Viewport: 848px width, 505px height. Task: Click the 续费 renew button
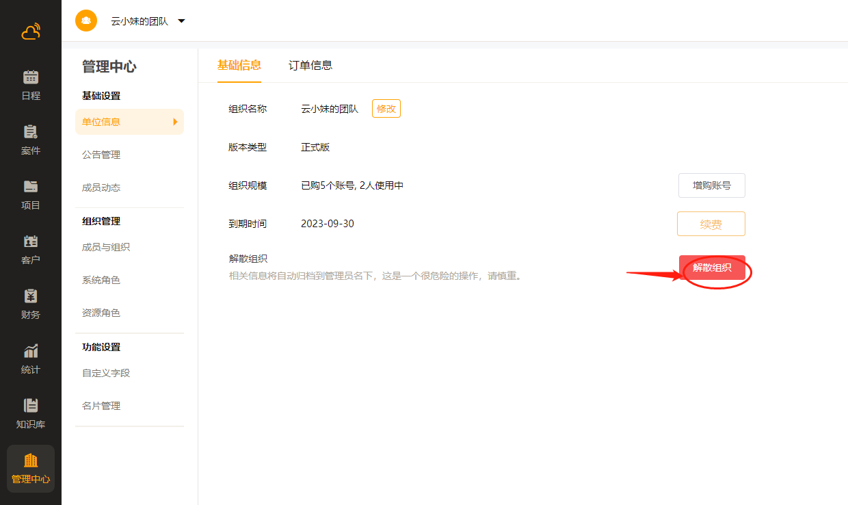coord(711,224)
